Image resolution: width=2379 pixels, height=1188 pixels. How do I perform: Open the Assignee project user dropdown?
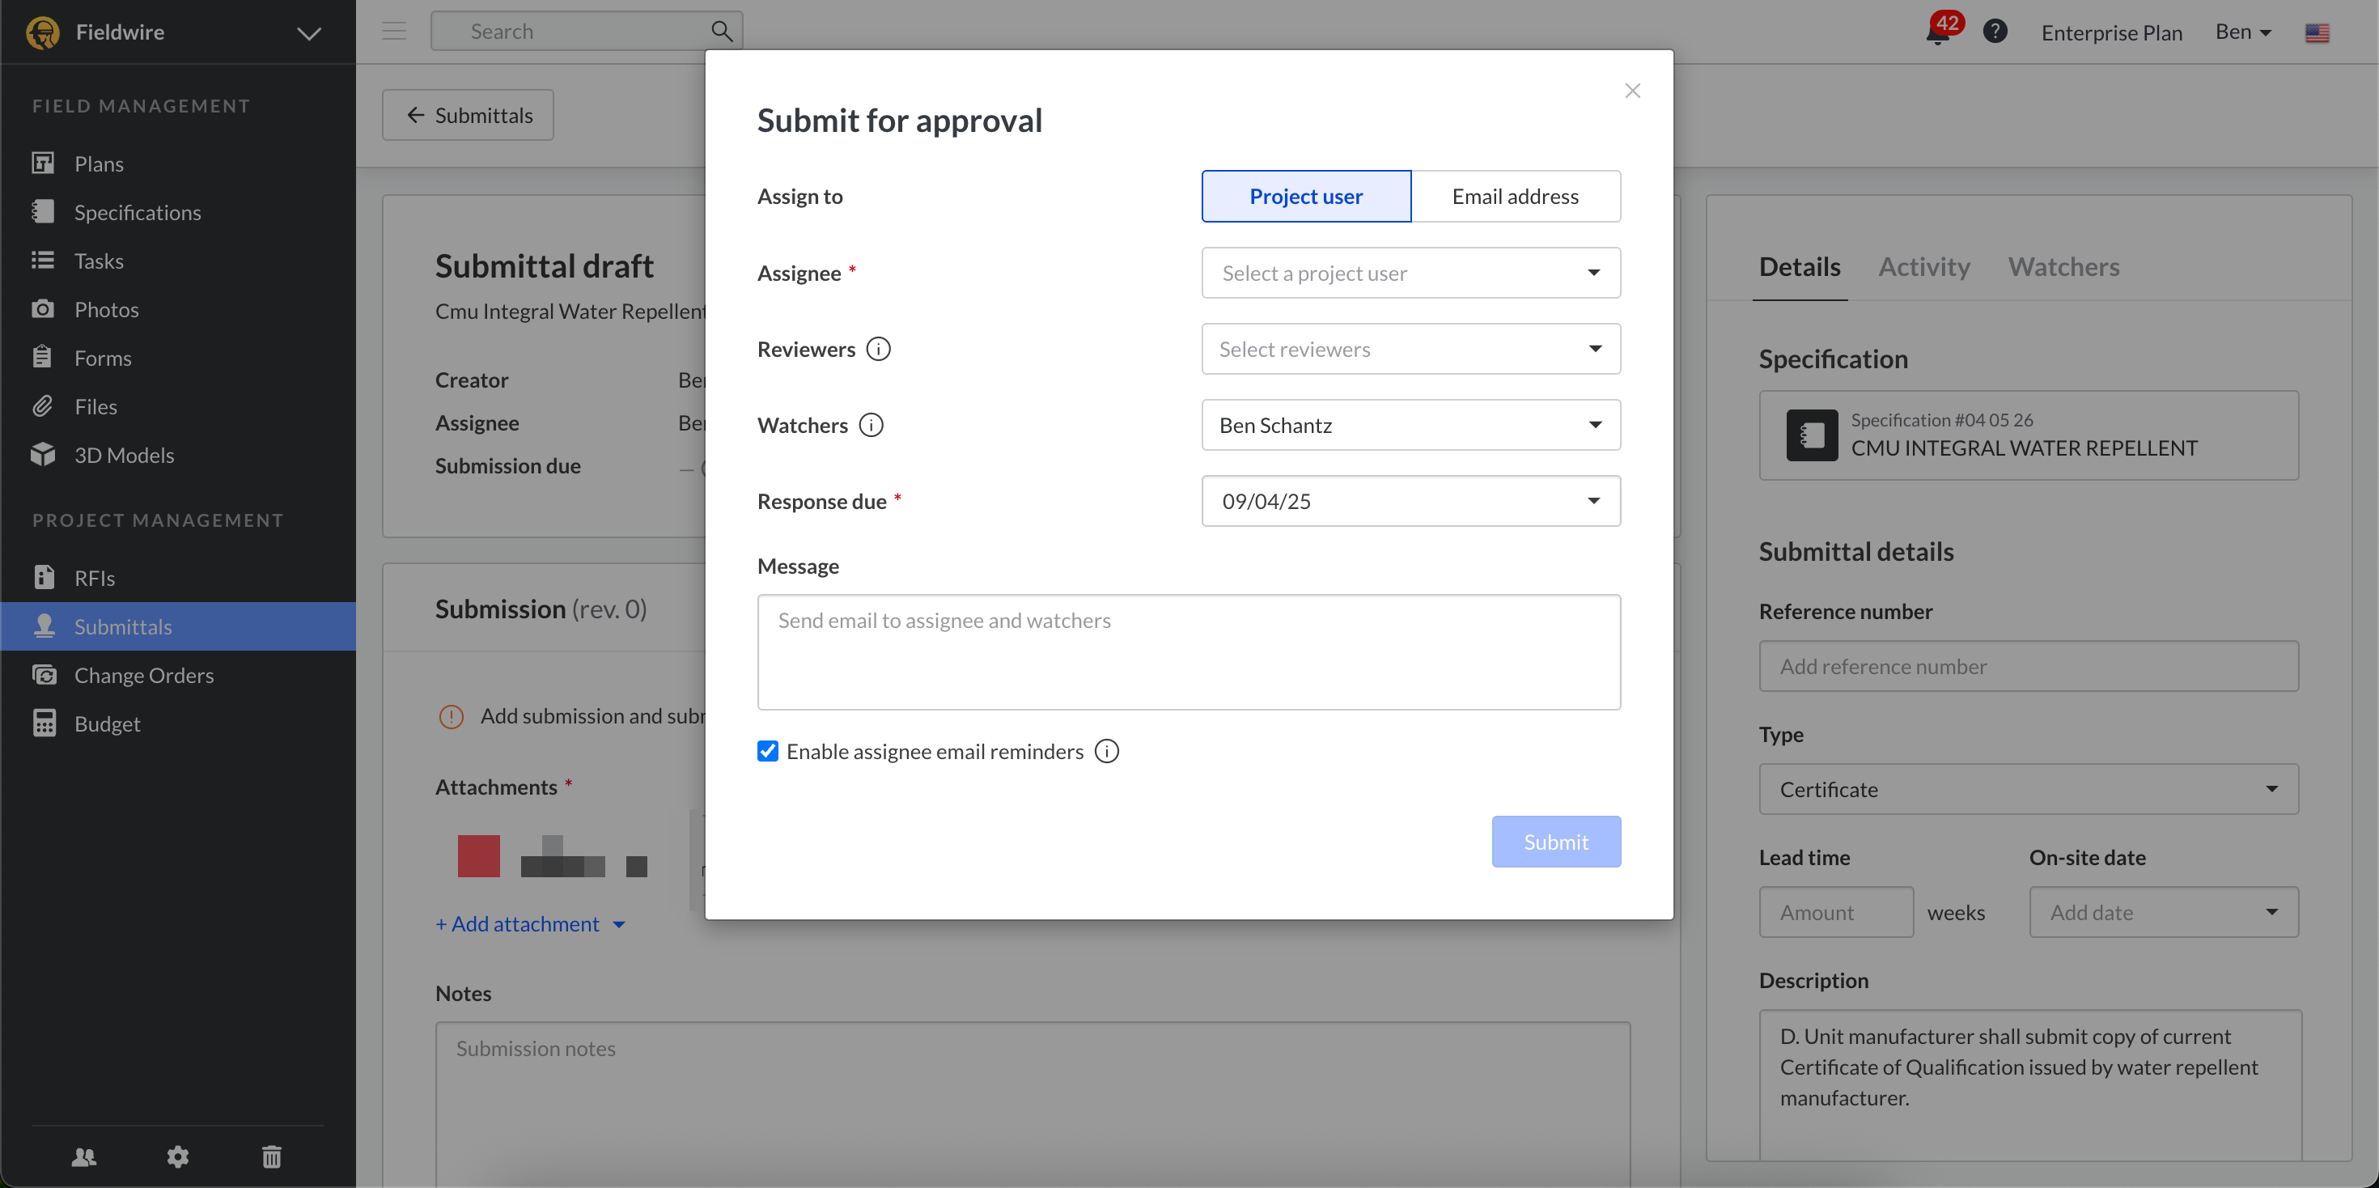[1410, 273]
